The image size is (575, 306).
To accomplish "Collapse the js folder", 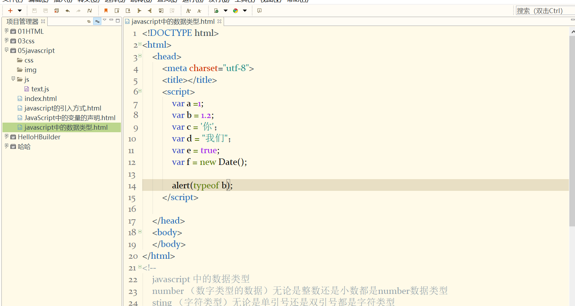I will point(13,79).
